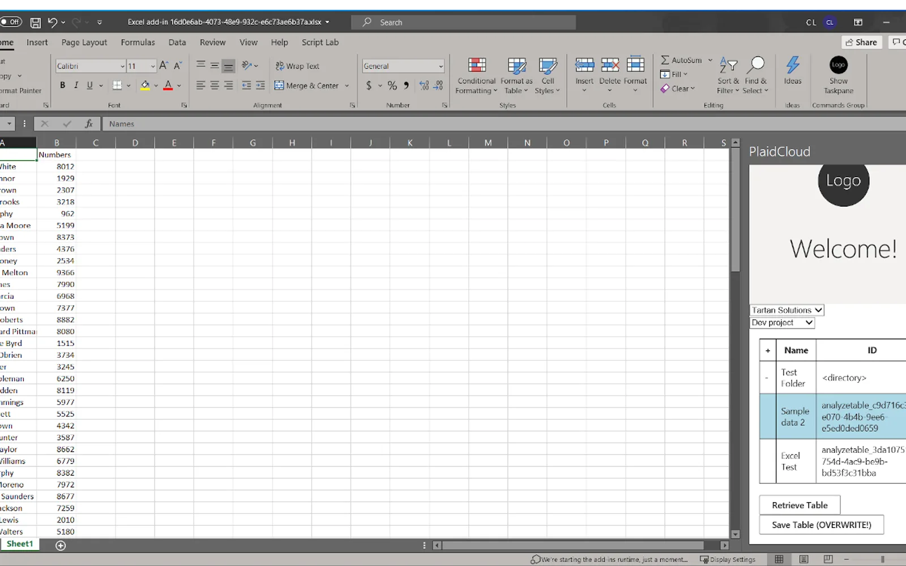Insert function via fx icon
This screenshot has height=566, width=906.
(x=89, y=124)
